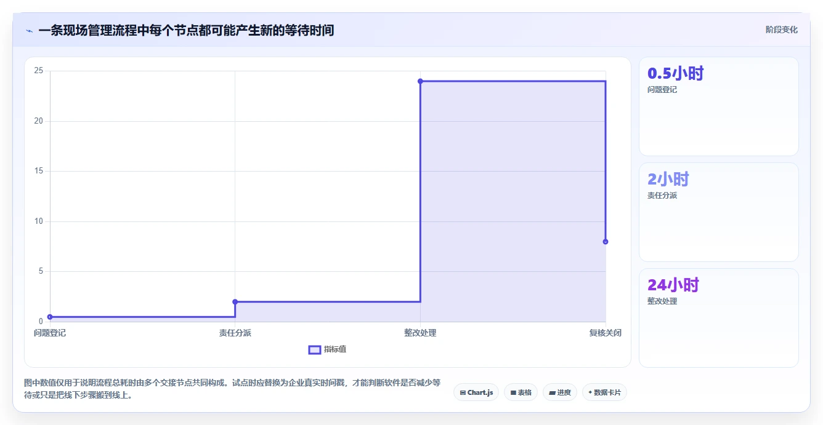Click the y-axis value 5

[x=41, y=271]
